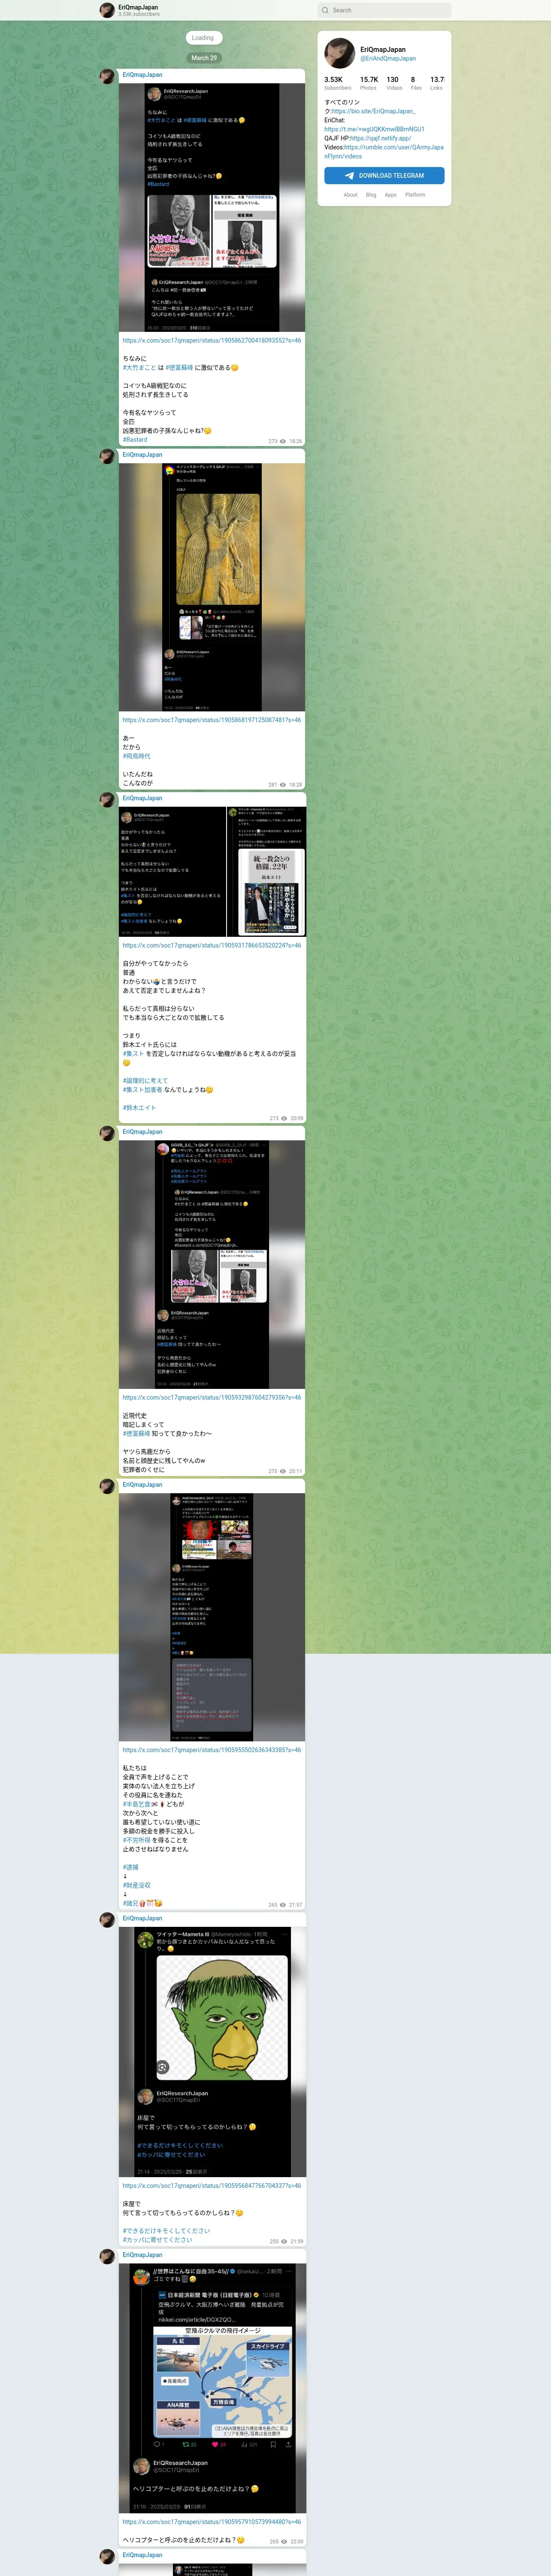Open the EriChat t.me invite link
Viewport: 551px width, 2576px height.
[374, 129]
